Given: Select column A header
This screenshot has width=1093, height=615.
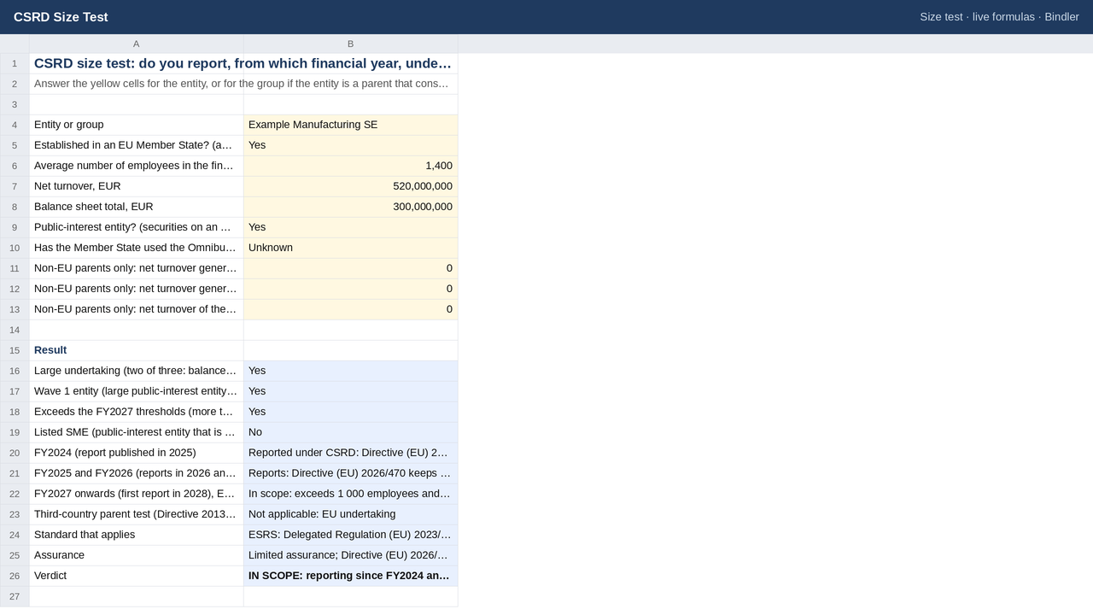Looking at the screenshot, I should [x=137, y=44].
